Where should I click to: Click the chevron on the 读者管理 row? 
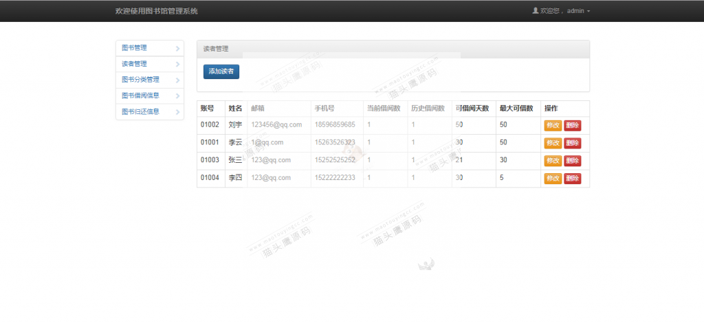[178, 65]
